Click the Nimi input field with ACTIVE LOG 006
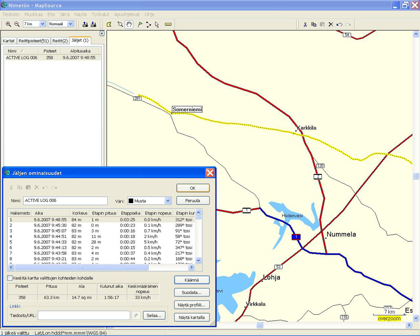Viewport: 420px width, 336px height. pos(65,201)
